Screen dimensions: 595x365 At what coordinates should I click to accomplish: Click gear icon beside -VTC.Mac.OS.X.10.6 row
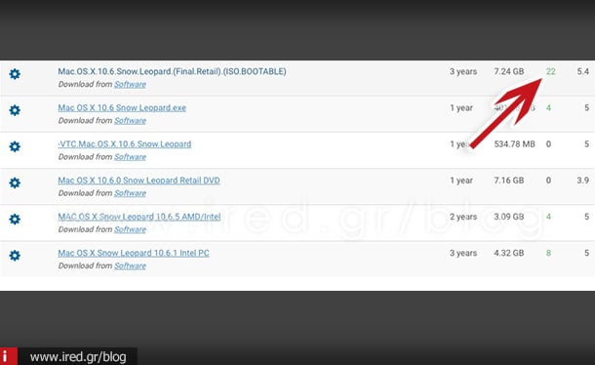[15, 146]
